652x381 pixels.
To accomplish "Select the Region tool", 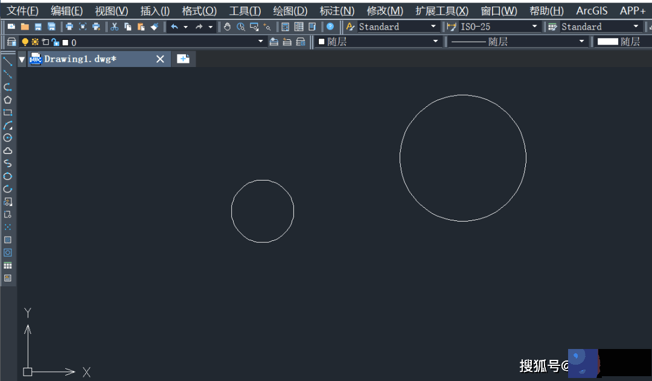I will click(x=7, y=252).
